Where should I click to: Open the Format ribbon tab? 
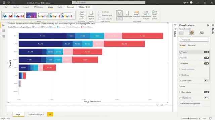pos(70,7)
